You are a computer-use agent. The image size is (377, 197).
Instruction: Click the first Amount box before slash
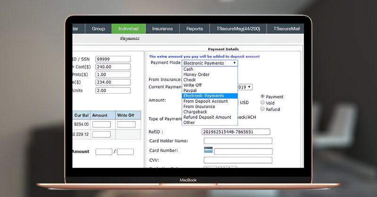point(104,152)
